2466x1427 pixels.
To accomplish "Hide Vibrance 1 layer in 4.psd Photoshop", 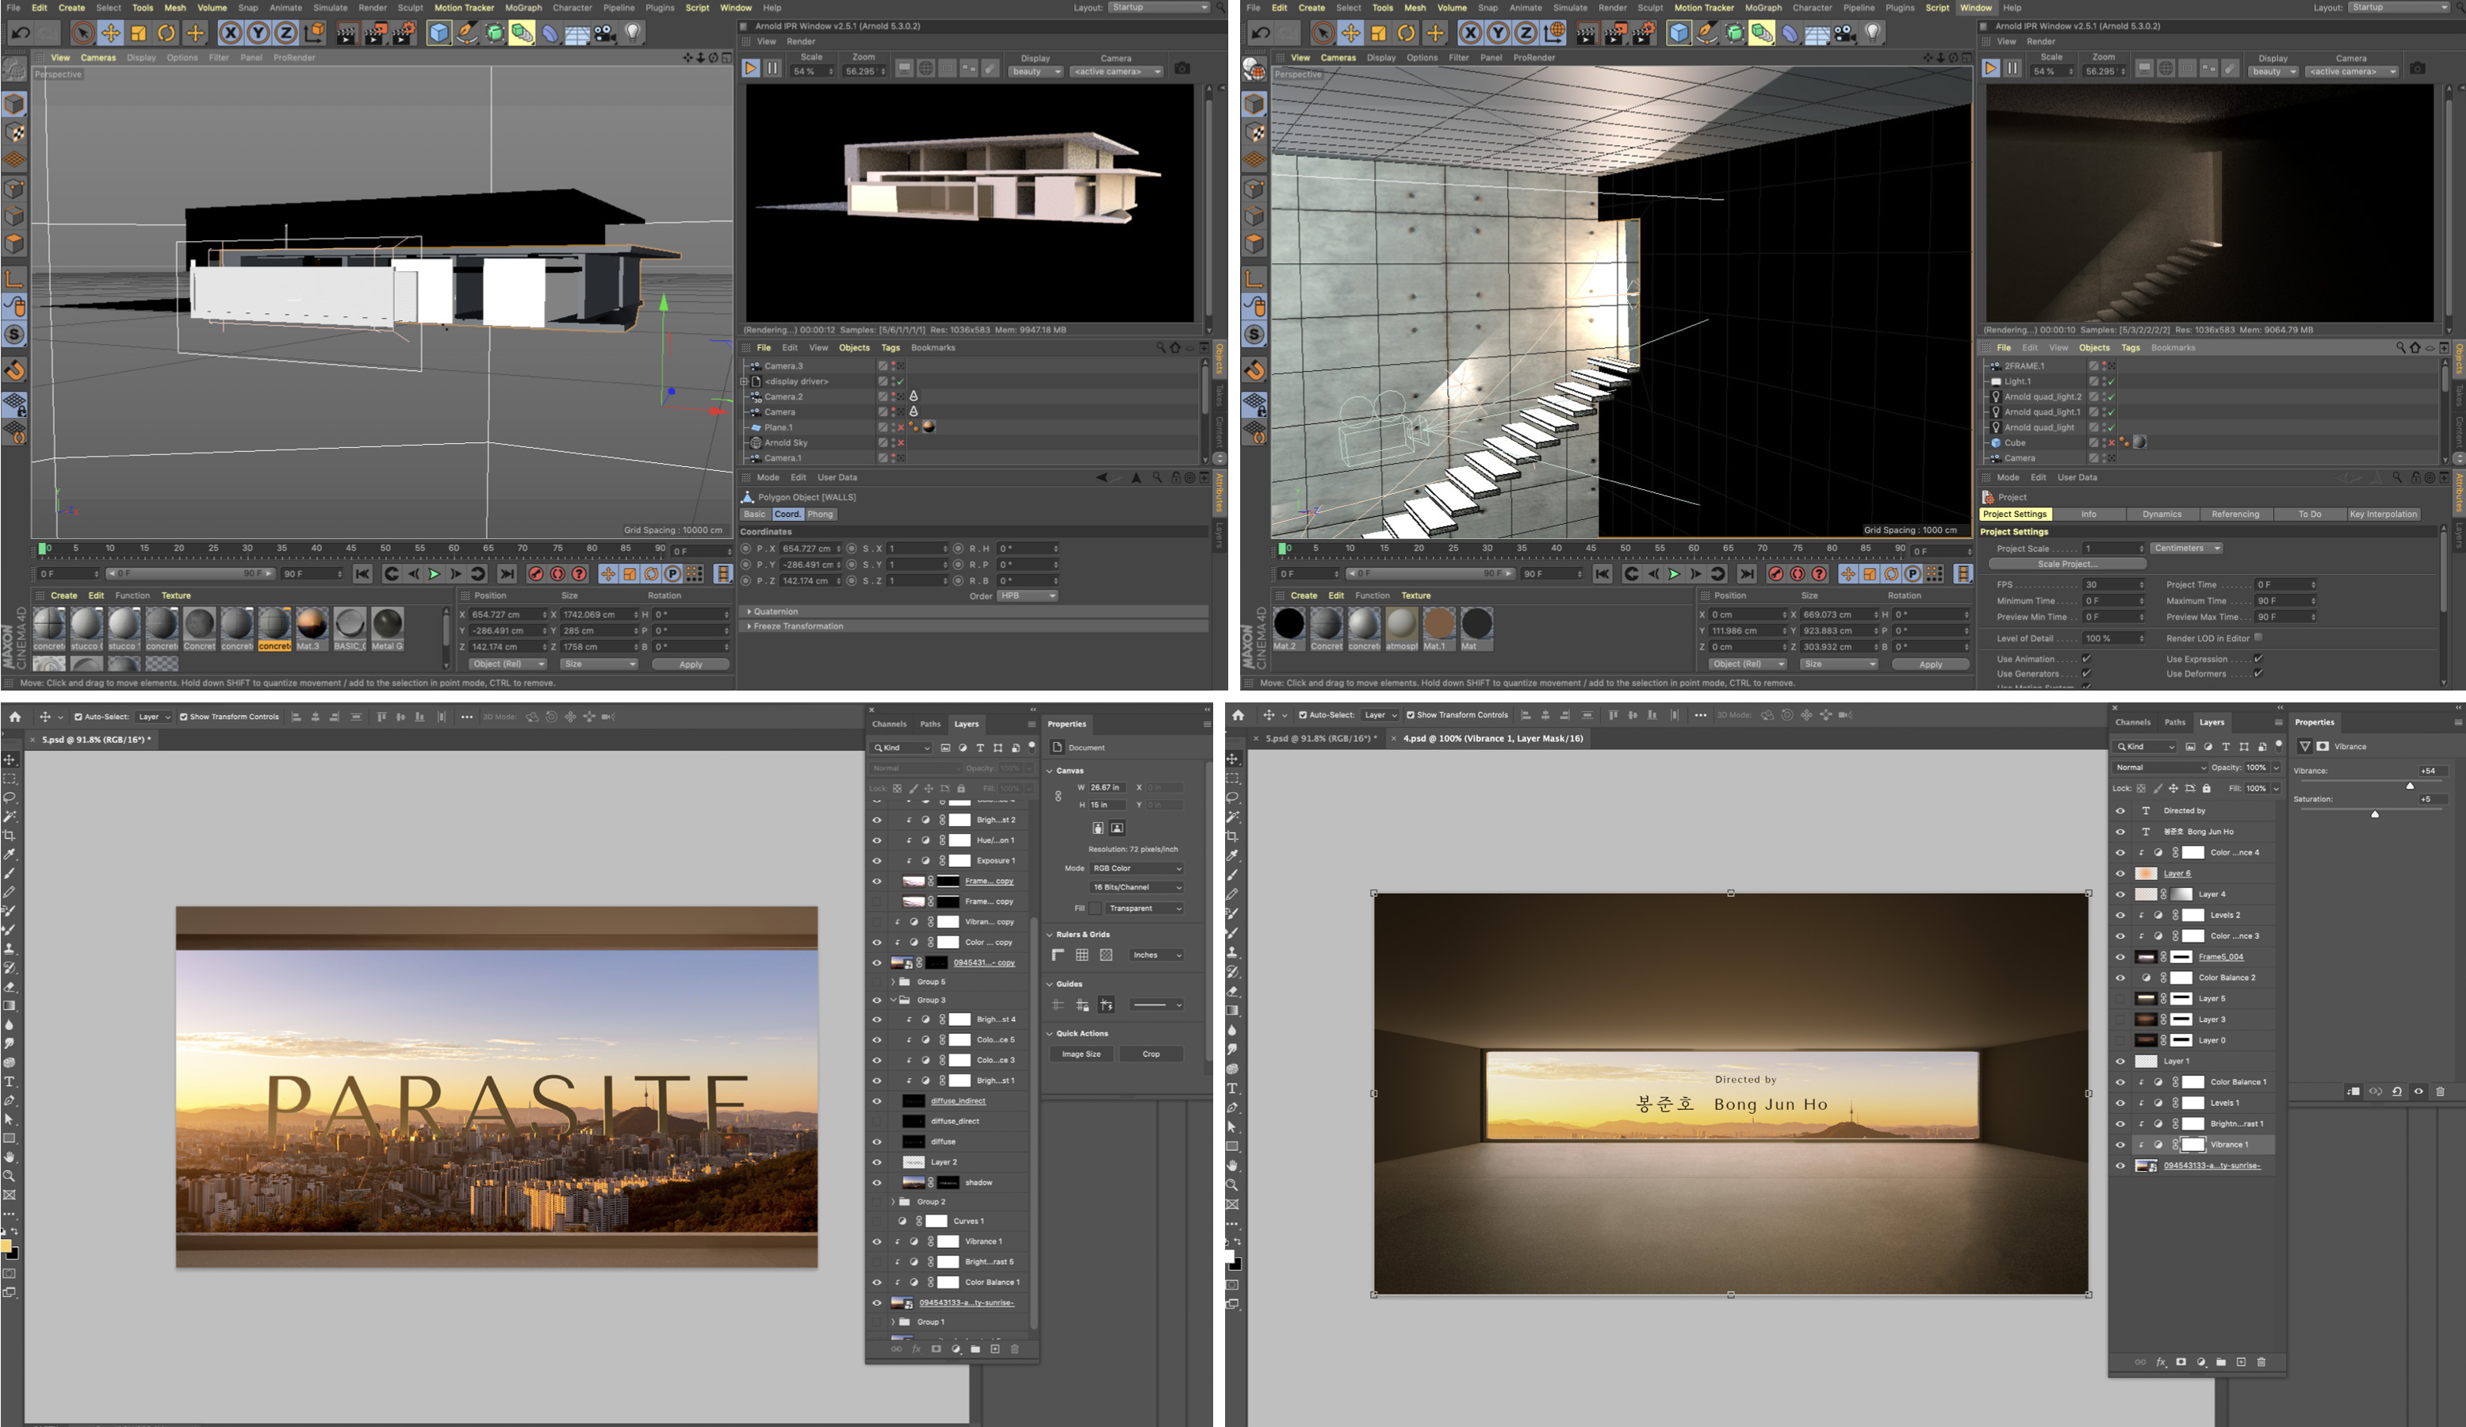I will pyautogui.click(x=2119, y=1144).
